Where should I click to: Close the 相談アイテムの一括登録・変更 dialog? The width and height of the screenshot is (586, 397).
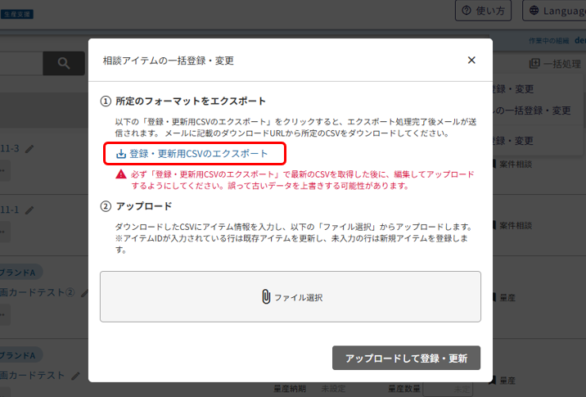pyautogui.click(x=471, y=60)
